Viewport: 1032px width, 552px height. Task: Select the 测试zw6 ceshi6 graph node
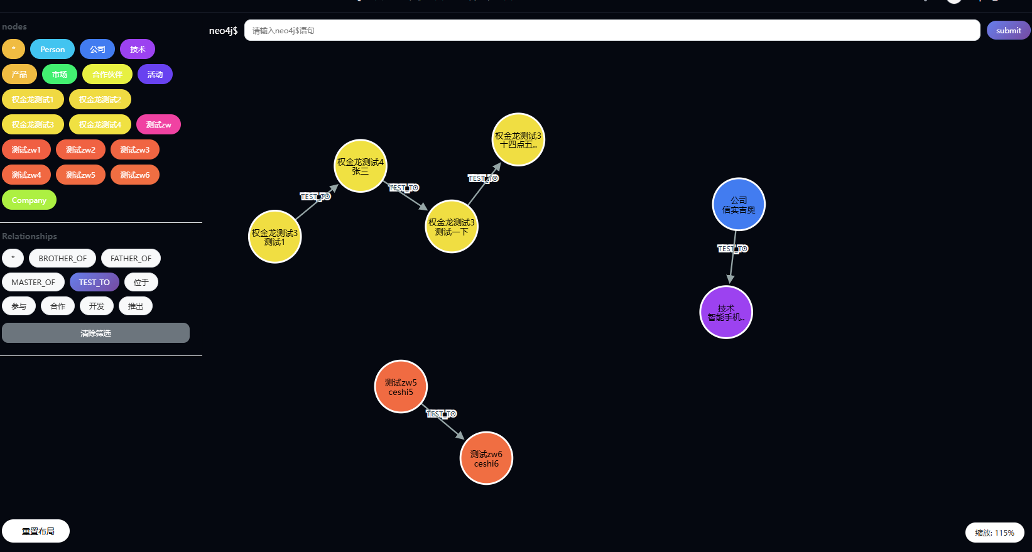(x=486, y=458)
